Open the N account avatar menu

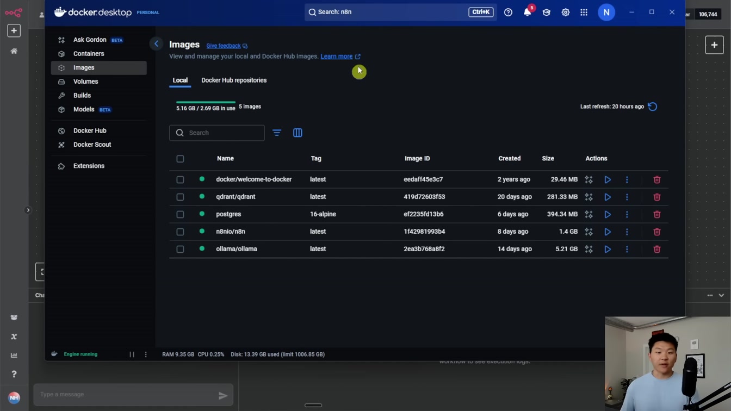click(x=606, y=12)
